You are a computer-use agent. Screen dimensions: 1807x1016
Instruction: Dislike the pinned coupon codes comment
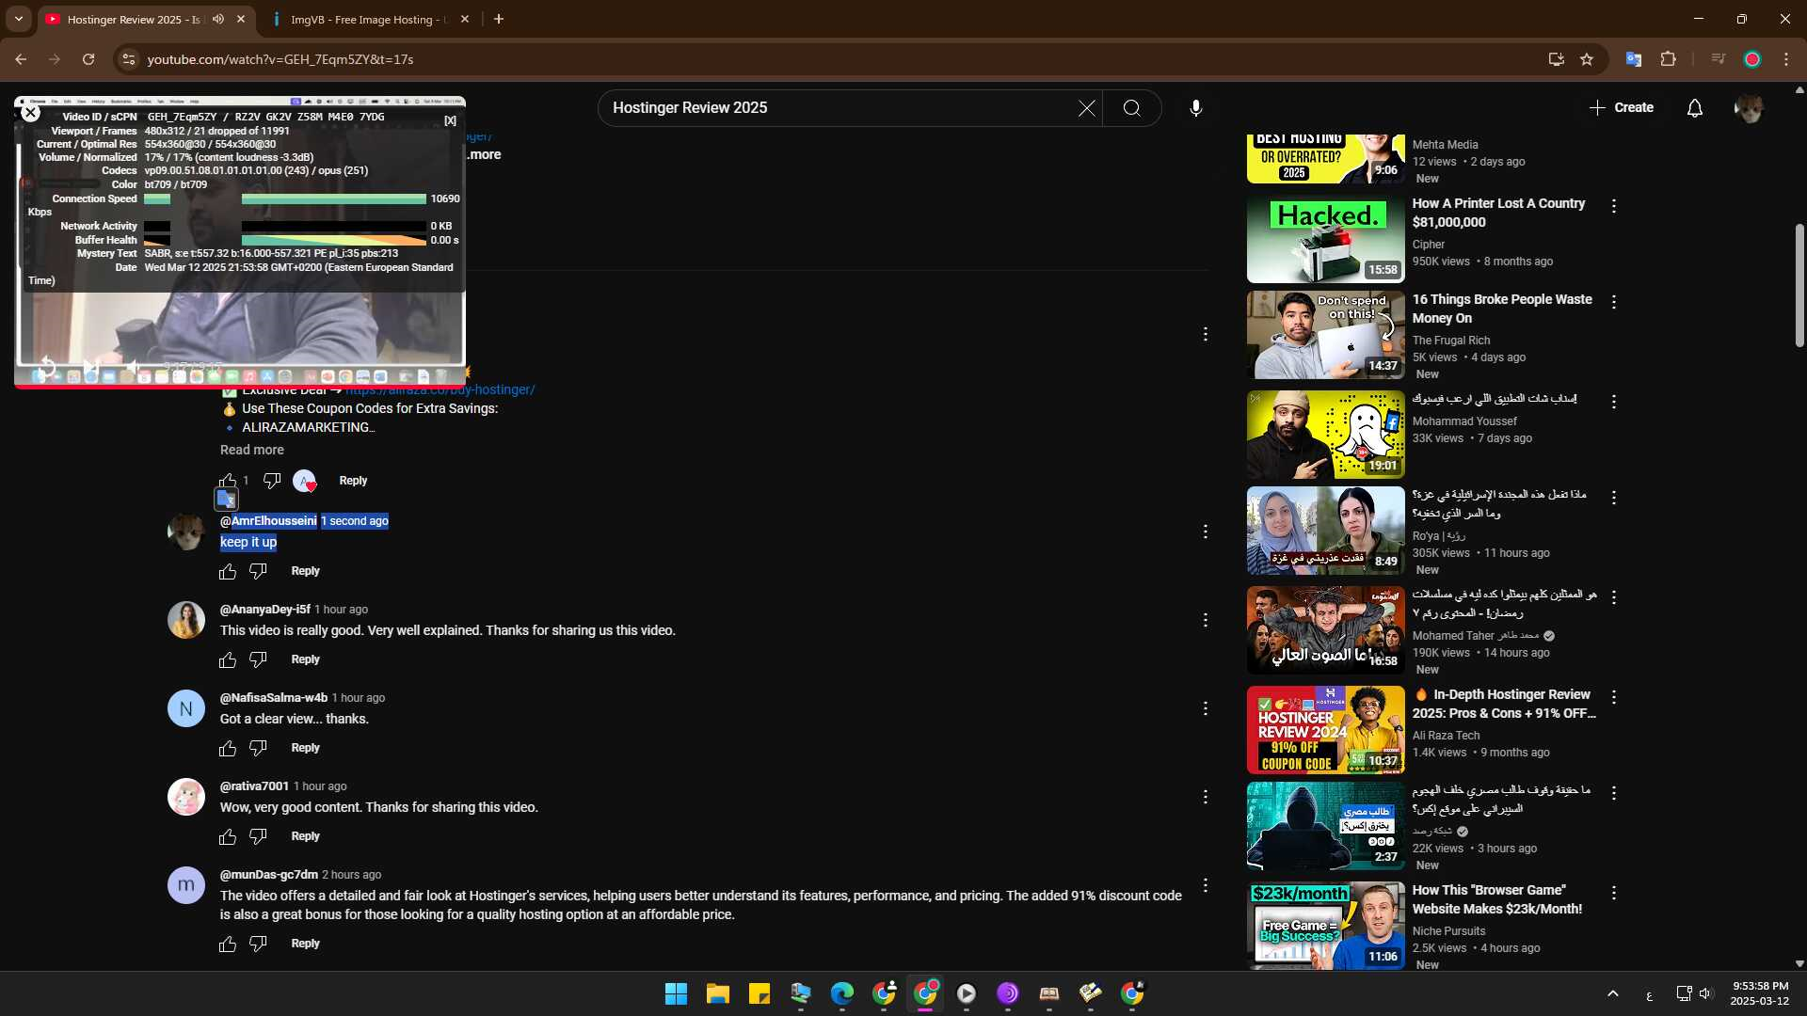click(272, 481)
